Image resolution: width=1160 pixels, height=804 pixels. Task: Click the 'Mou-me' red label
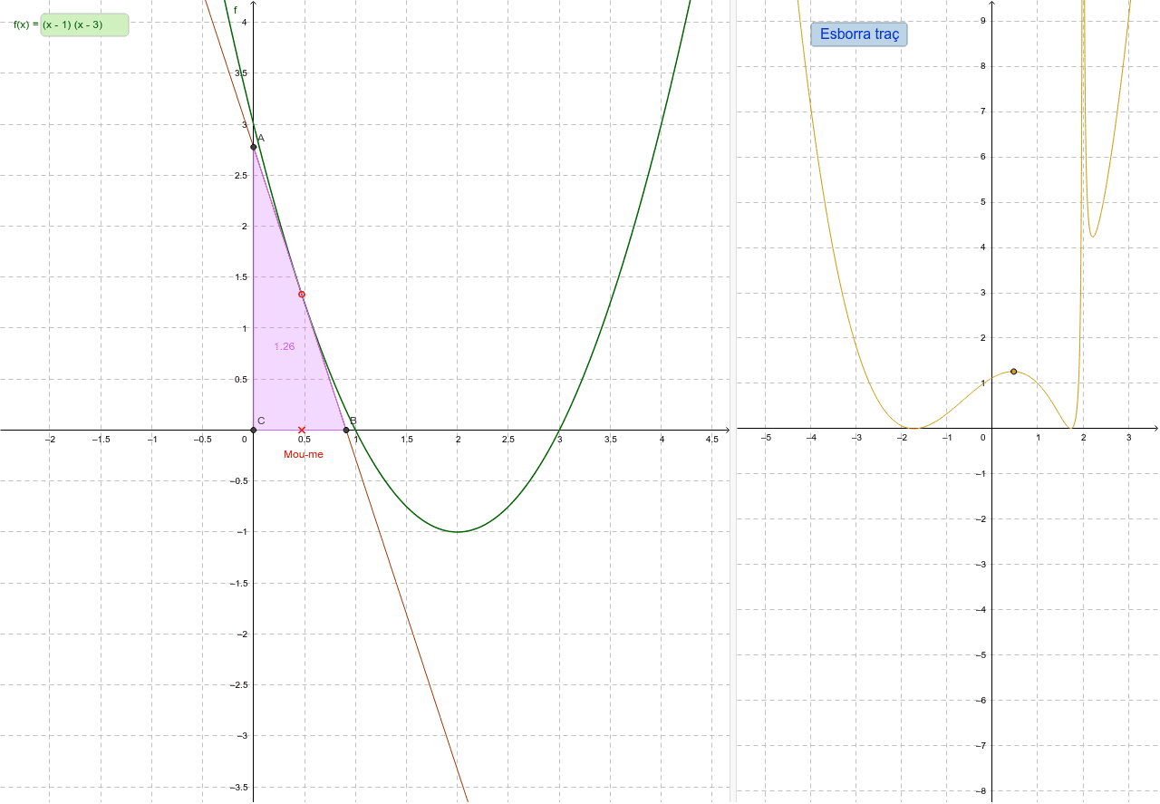tap(304, 454)
